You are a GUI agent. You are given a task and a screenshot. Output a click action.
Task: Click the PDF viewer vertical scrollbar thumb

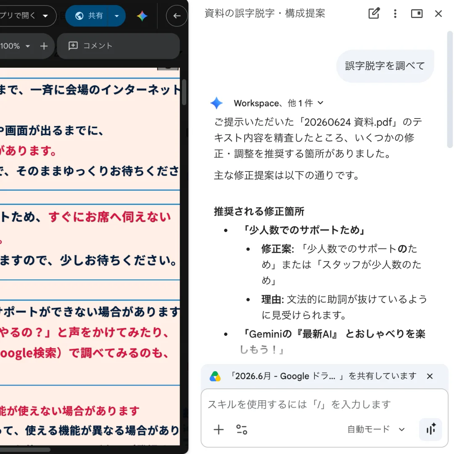point(184,92)
